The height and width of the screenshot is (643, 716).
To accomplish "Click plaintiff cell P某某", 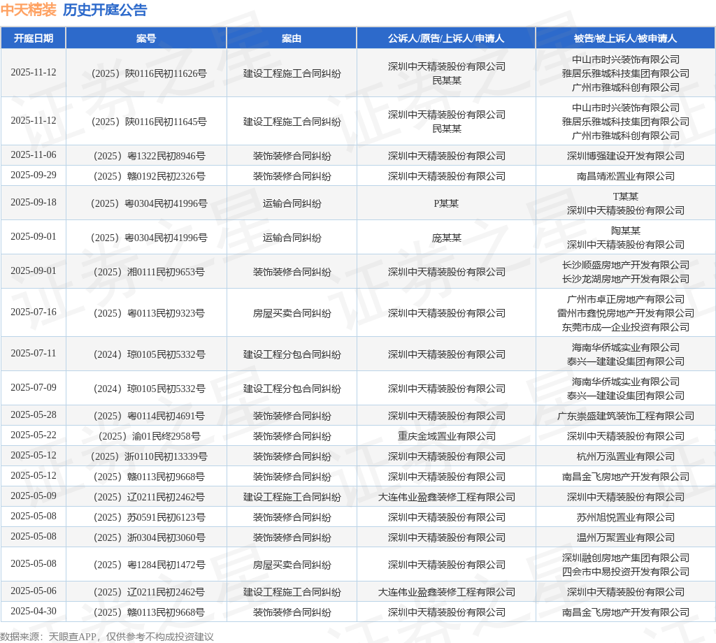I will [446, 203].
